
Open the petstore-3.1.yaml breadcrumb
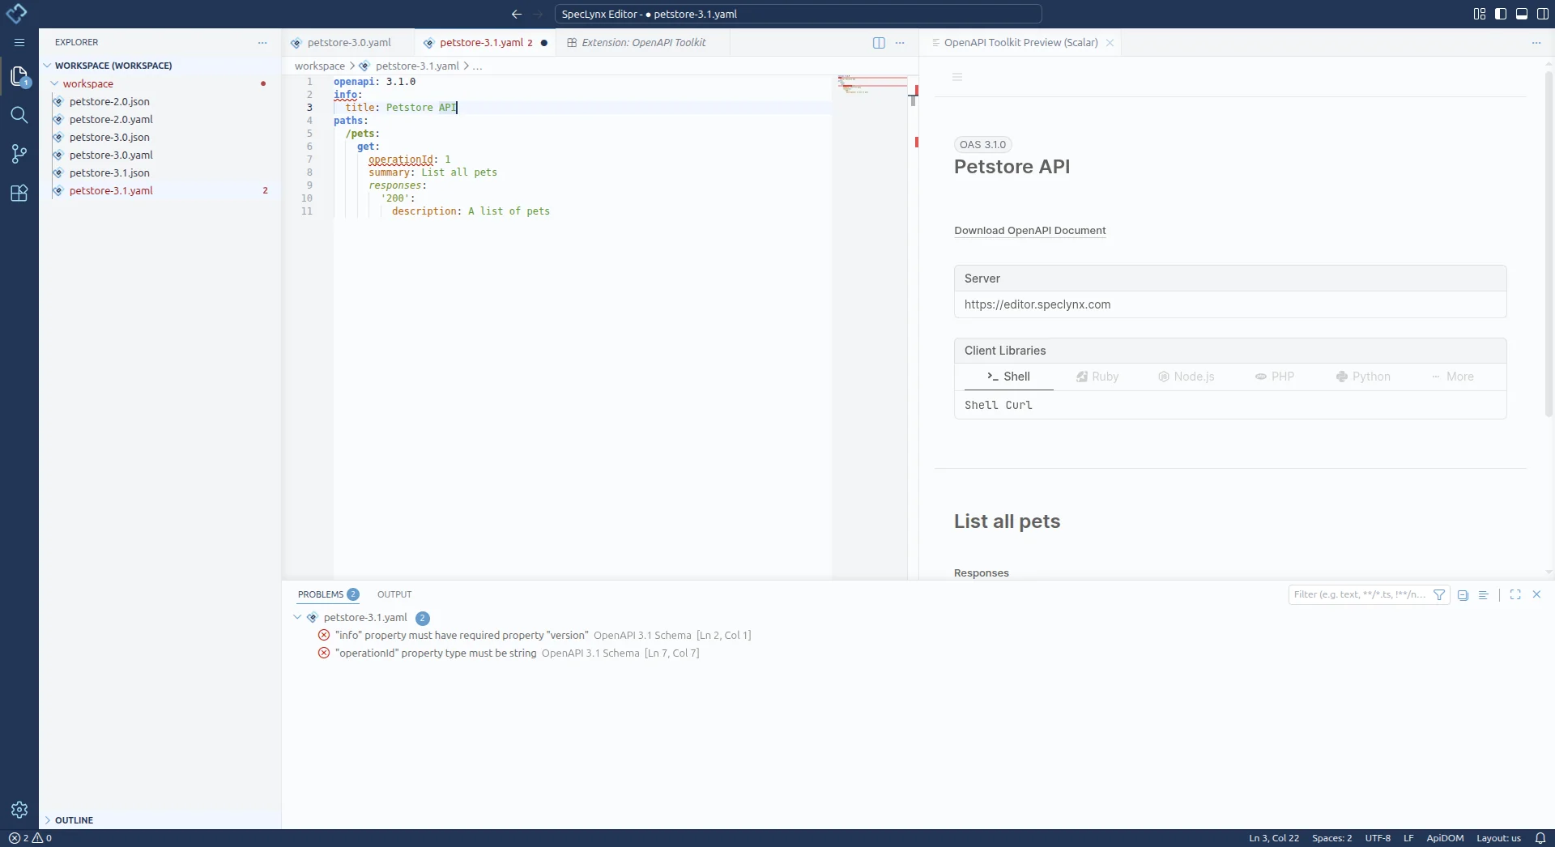417,66
